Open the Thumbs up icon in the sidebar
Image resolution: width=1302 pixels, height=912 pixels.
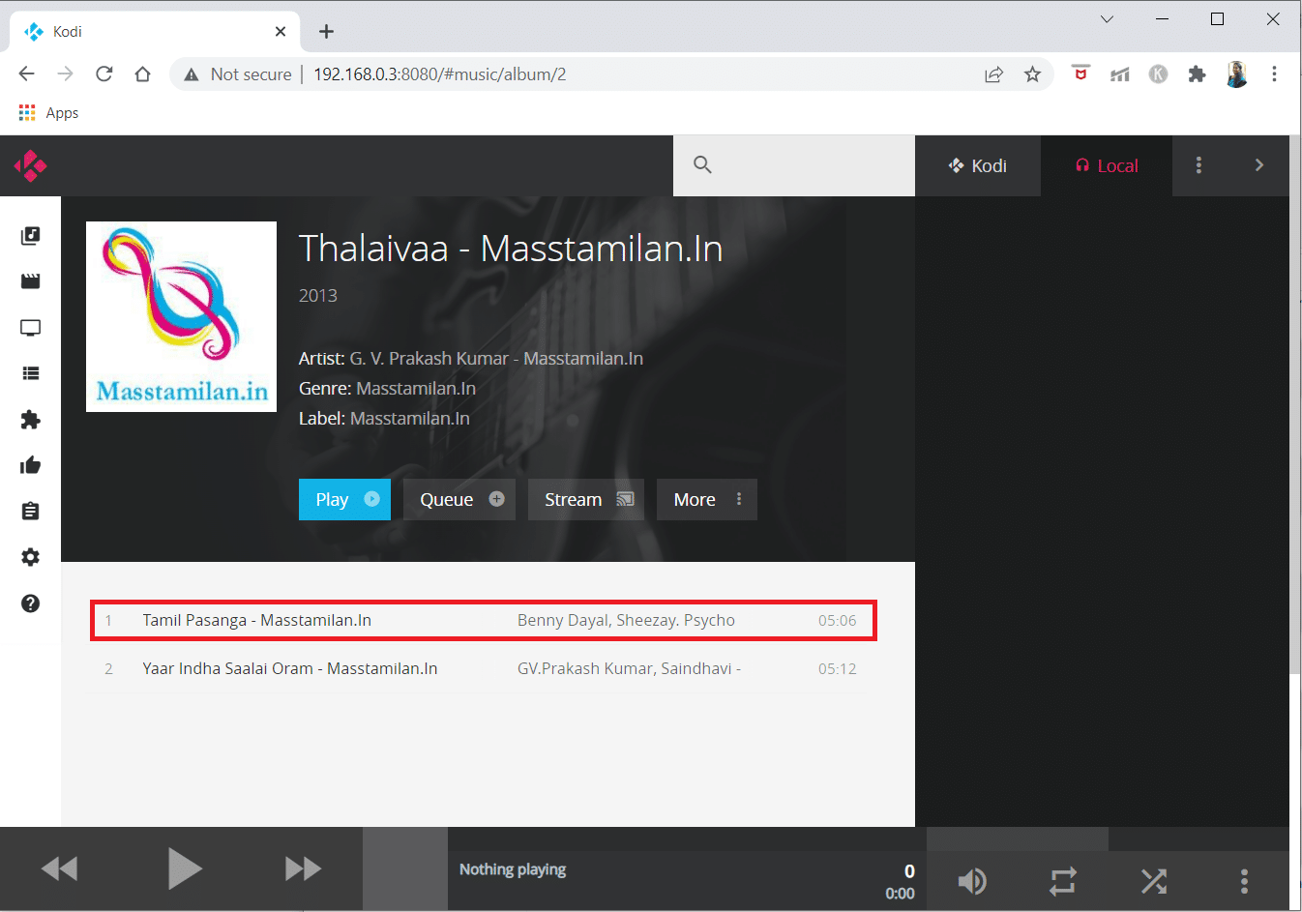pos(31,465)
